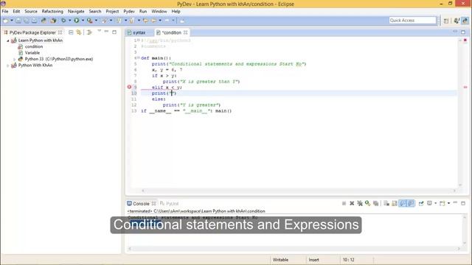
Task: Toggle Show Console on Standard Out change
Action: coord(403,203)
